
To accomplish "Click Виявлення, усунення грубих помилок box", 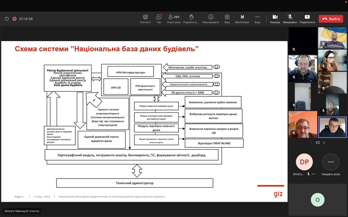I will click(213, 102).
